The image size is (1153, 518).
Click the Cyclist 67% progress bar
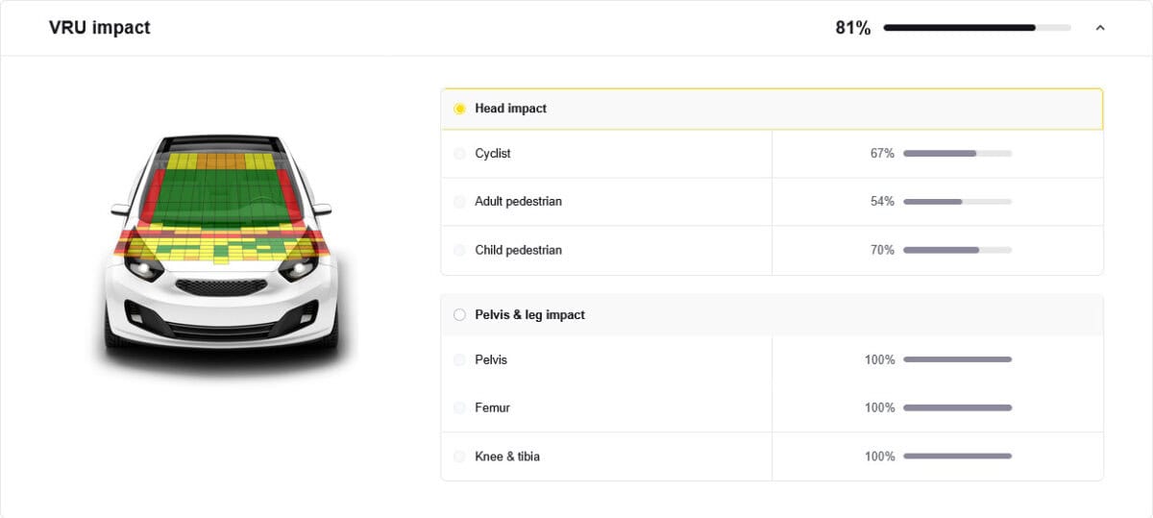point(957,154)
